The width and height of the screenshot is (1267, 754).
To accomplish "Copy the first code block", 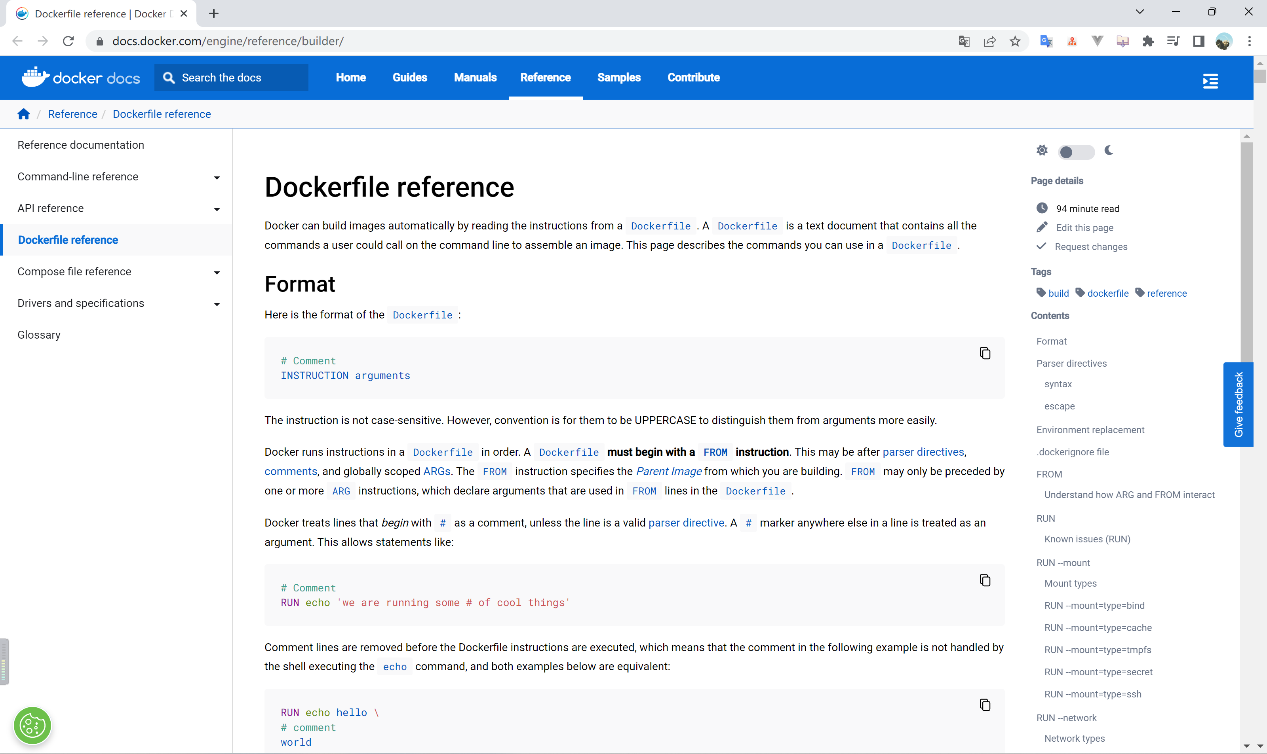I will click(985, 352).
